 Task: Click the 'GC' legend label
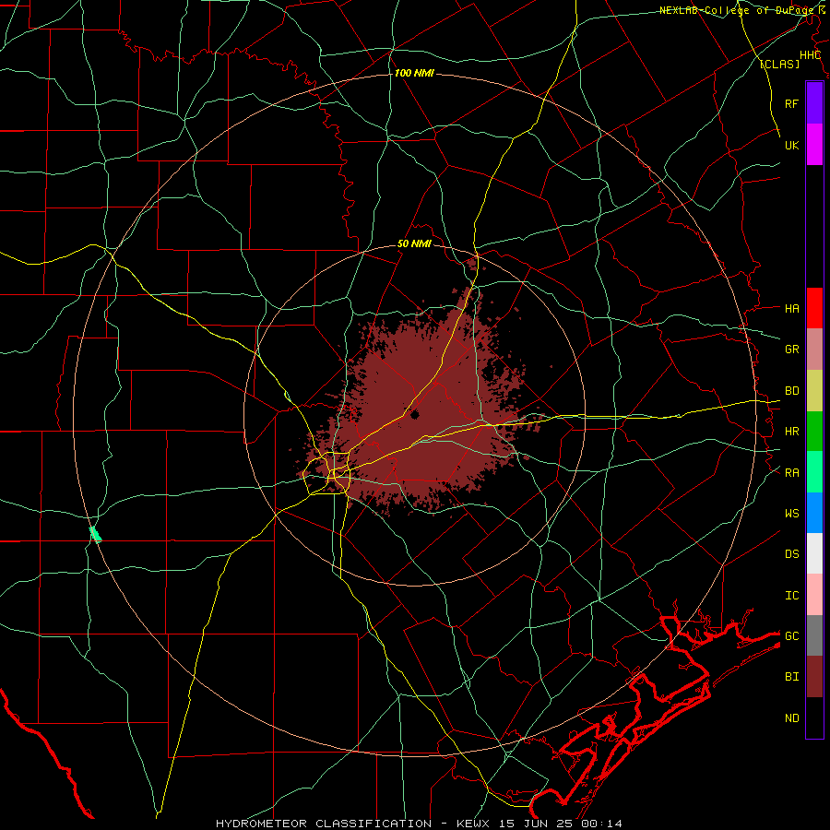click(x=791, y=636)
